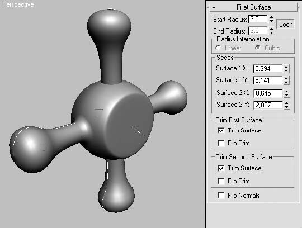Collapse the Fillet Surface rollout
Image resolution: width=302 pixels, height=228 pixels.
point(253,7)
